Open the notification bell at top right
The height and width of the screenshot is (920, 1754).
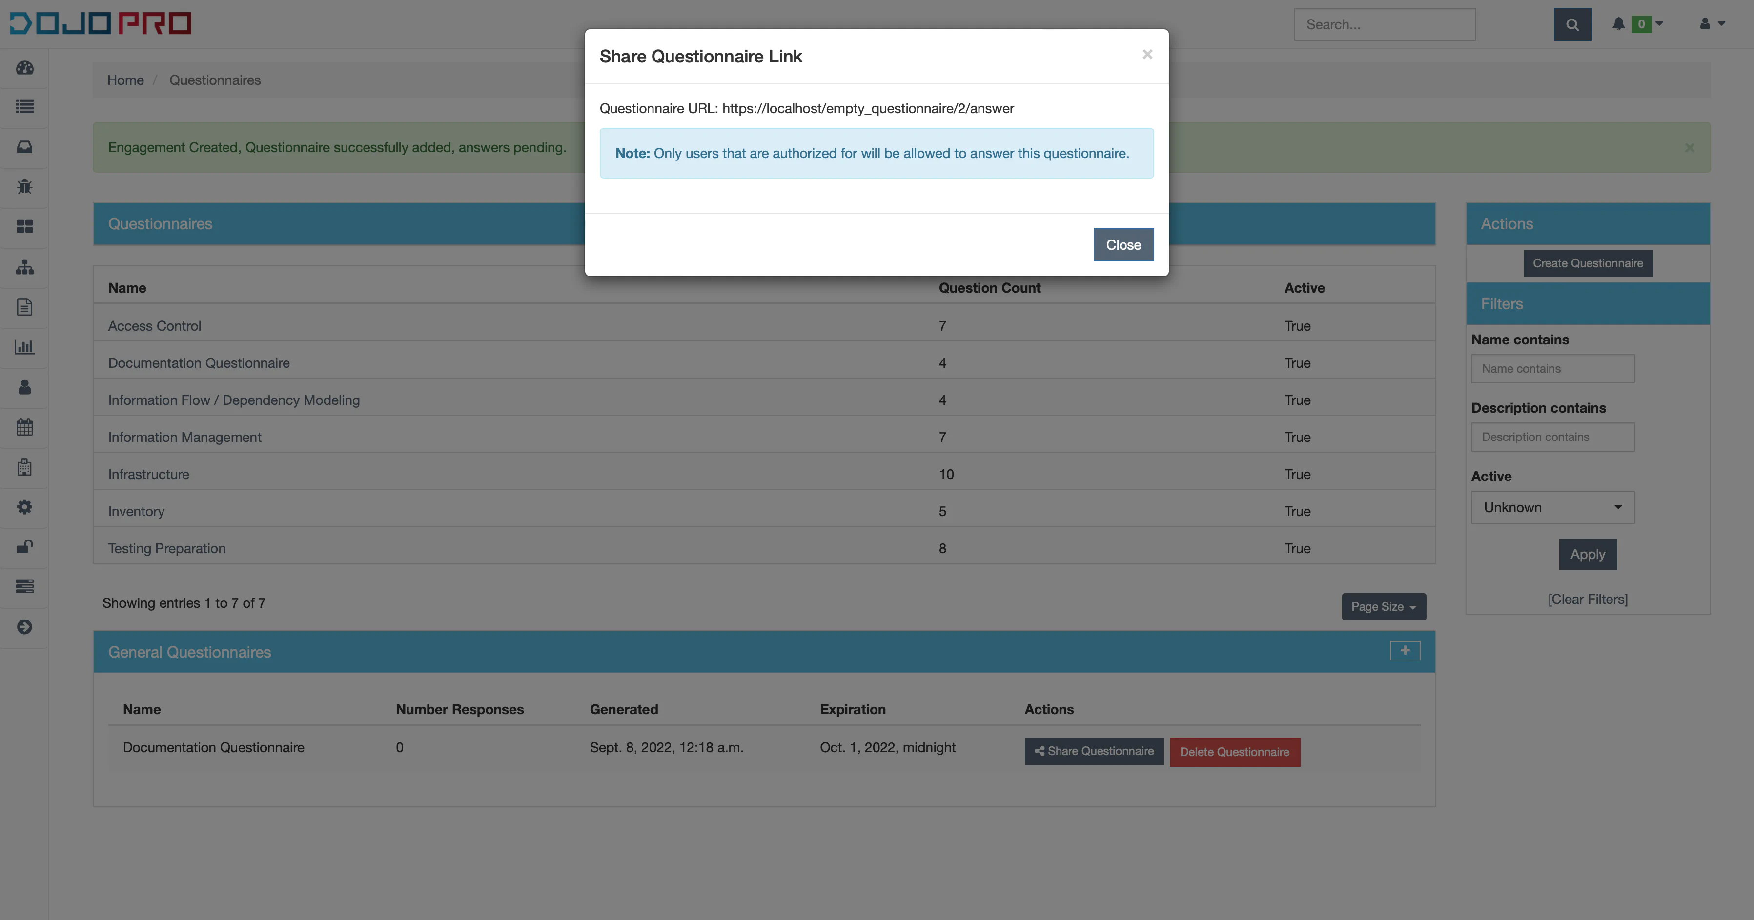(x=1618, y=24)
